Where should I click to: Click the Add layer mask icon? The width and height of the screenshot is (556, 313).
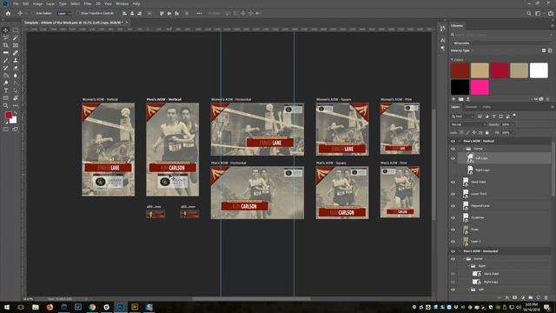[515, 297]
